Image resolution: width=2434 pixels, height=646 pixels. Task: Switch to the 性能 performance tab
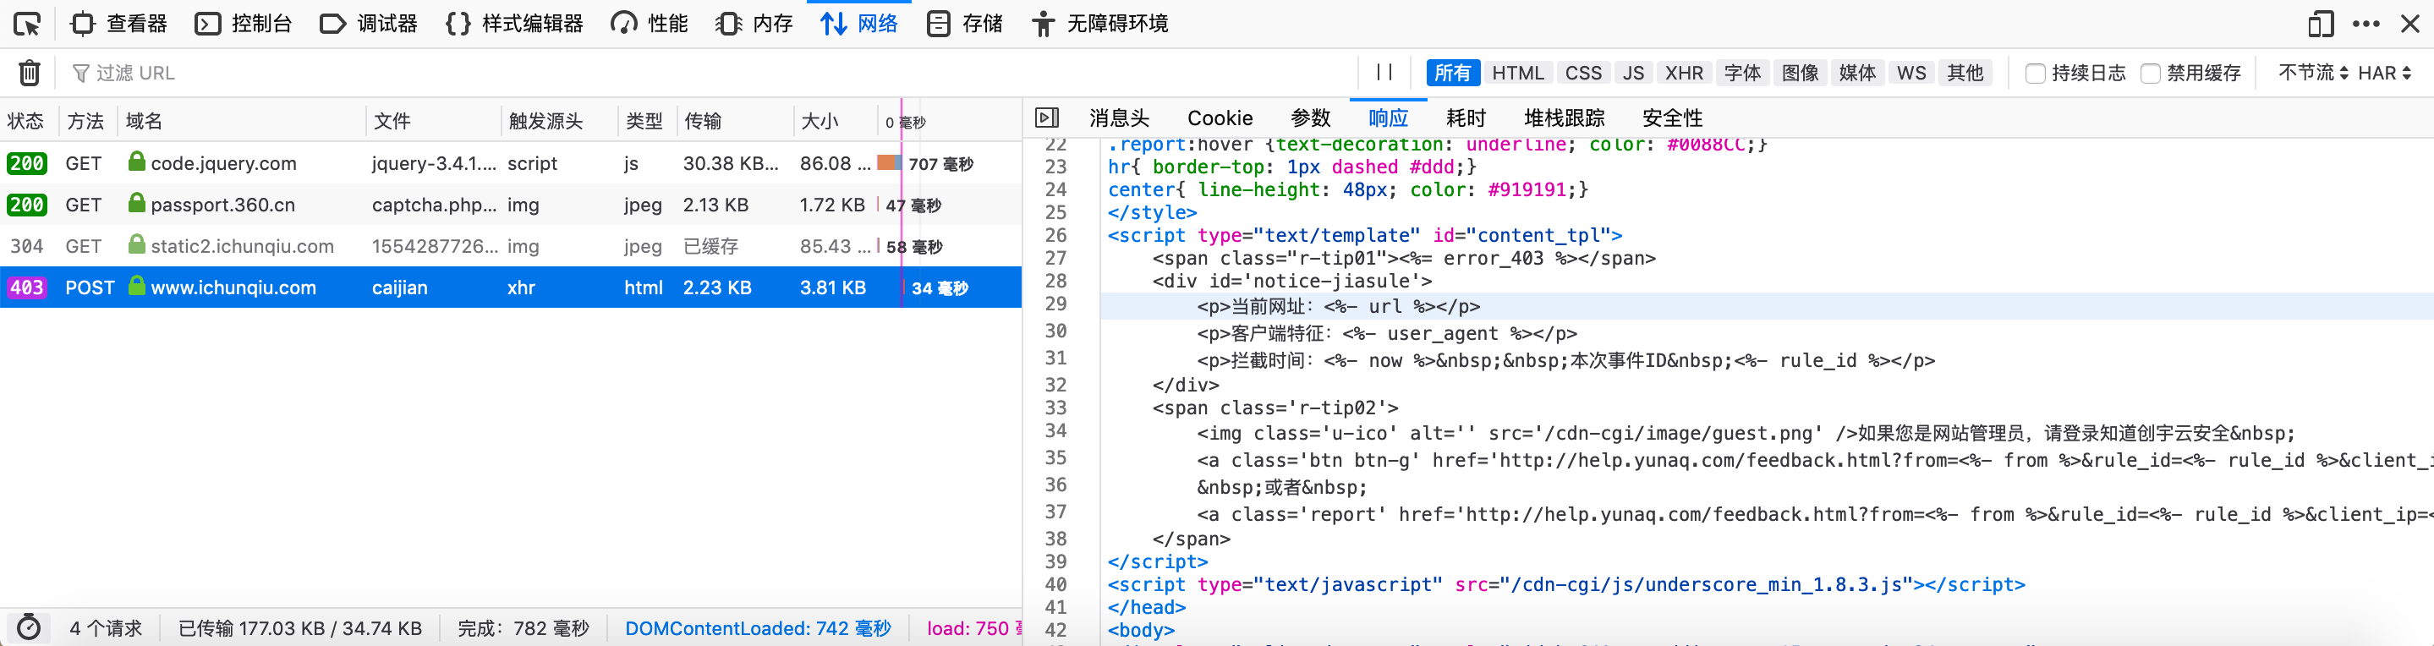click(650, 24)
